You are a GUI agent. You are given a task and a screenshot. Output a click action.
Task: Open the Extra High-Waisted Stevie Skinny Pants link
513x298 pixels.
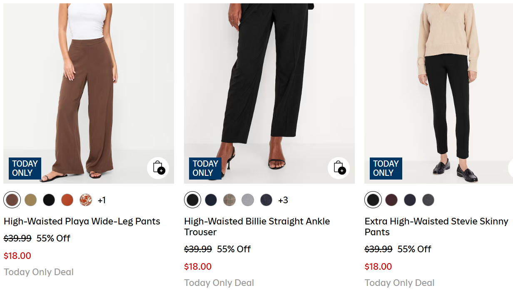(x=436, y=227)
